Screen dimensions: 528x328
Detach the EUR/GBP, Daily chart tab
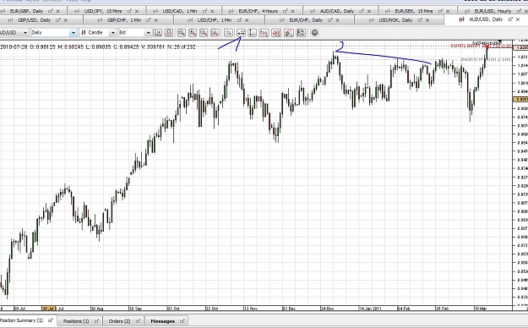(x=51, y=11)
